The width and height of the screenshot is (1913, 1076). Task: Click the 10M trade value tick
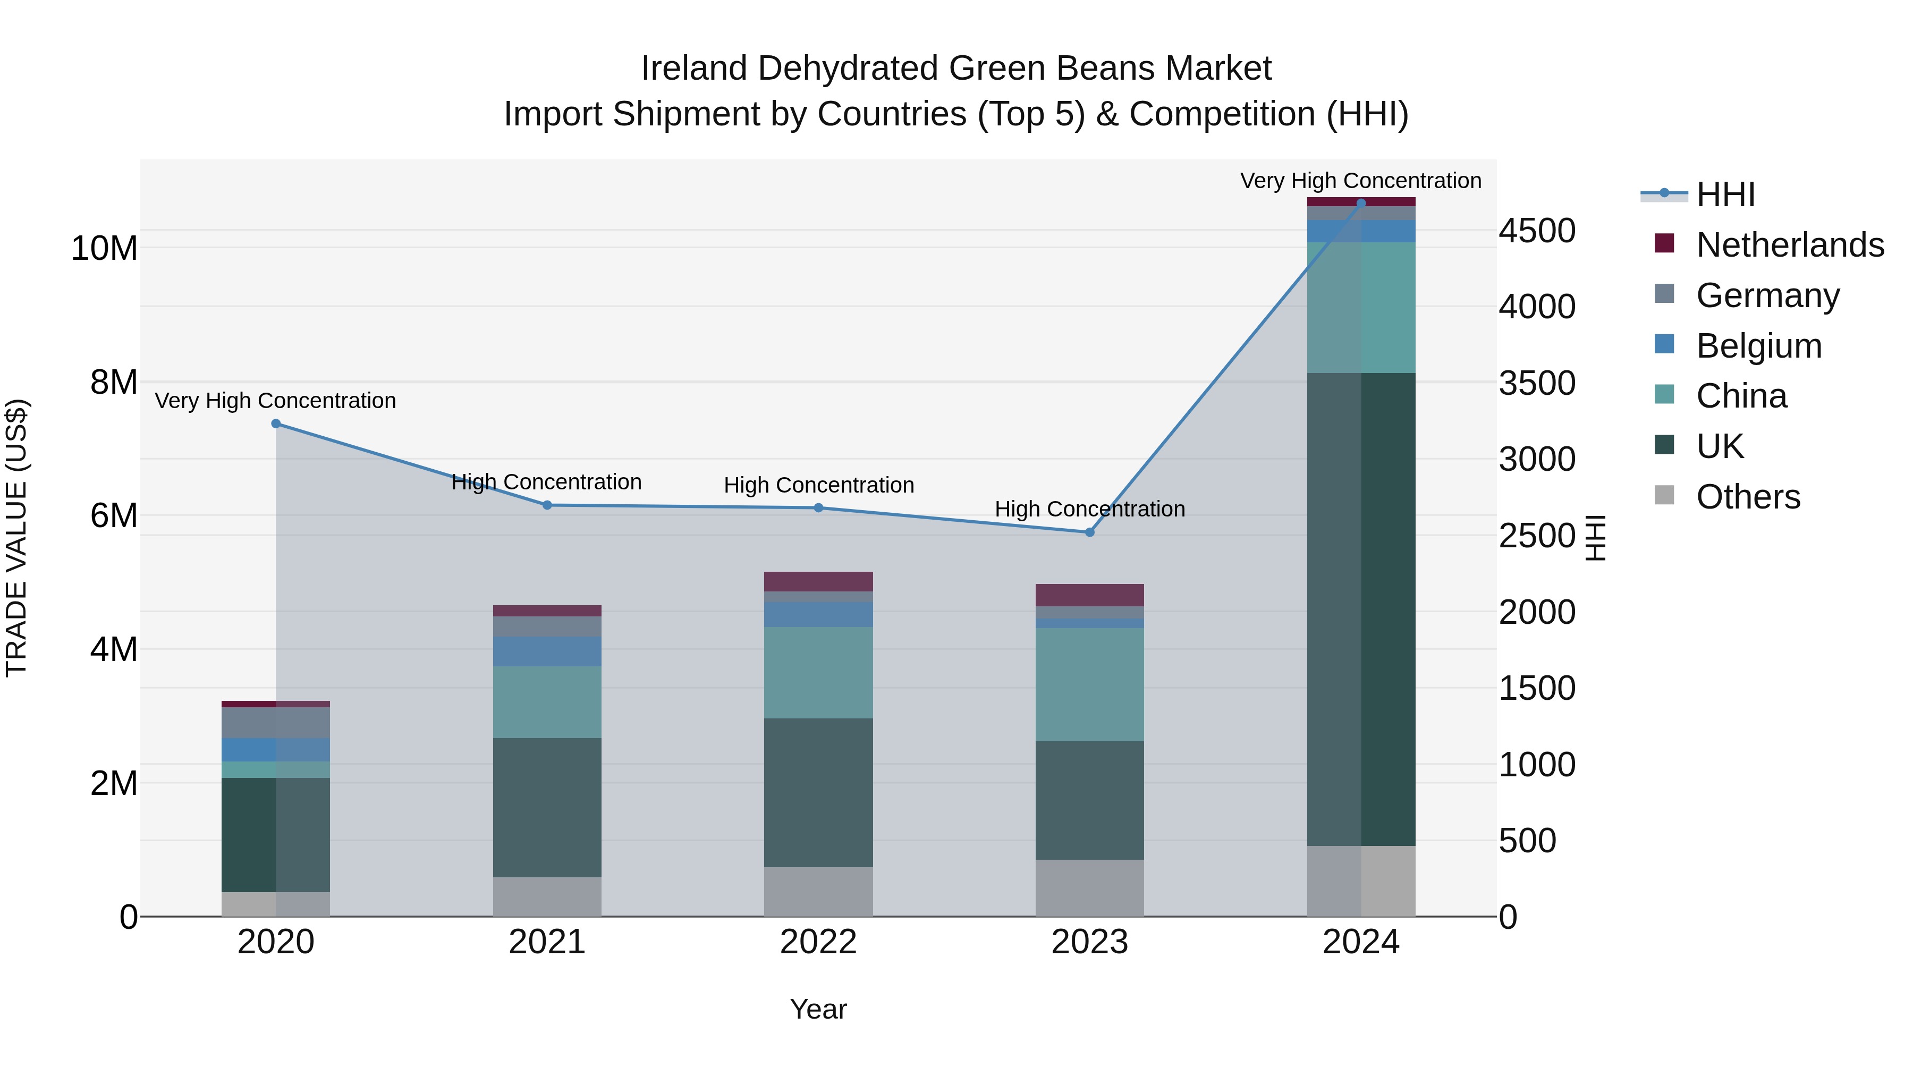pos(104,248)
